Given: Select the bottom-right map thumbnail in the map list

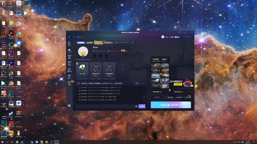Looking at the screenshot, I should click(x=164, y=86).
